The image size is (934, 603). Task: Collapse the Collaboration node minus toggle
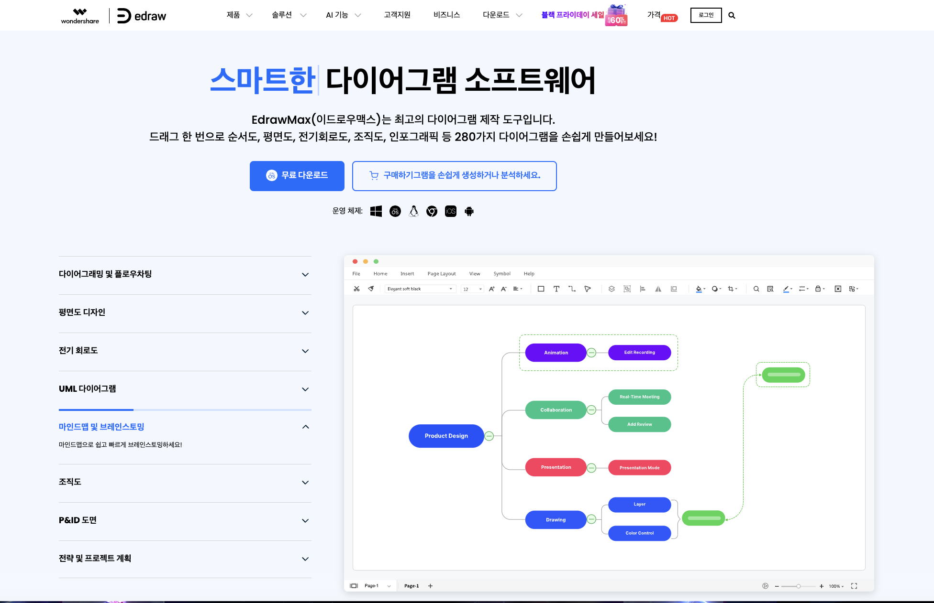(591, 410)
